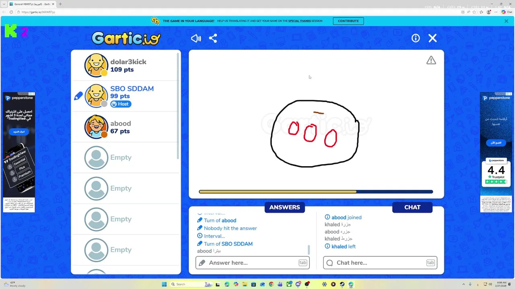The width and height of the screenshot is (515, 289).
Task: Click the tab key hint in answer box
Action: point(303,263)
